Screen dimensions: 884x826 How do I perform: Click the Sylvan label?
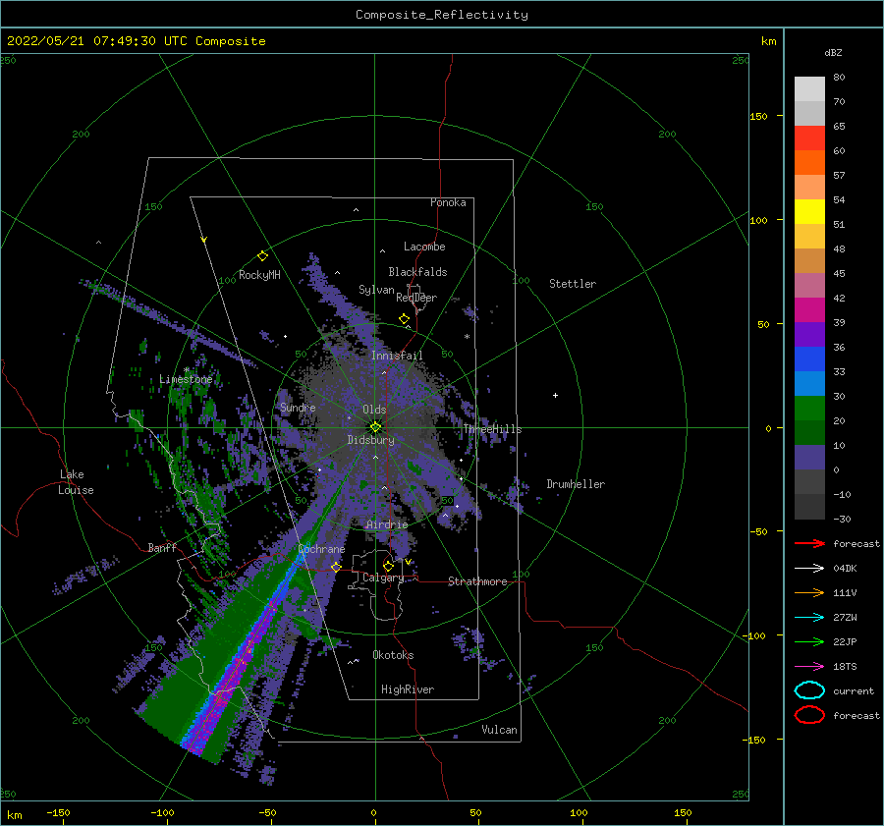tap(376, 291)
